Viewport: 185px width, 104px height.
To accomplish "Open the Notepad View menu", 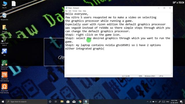I will pyautogui.click(x=80, y=11).
